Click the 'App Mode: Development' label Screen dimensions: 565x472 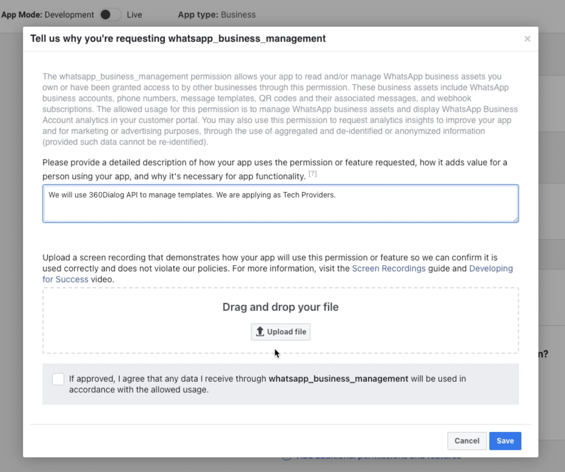point(47,15)
